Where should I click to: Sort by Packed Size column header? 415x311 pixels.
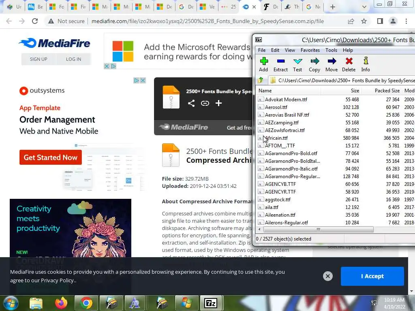pos(381,91)
